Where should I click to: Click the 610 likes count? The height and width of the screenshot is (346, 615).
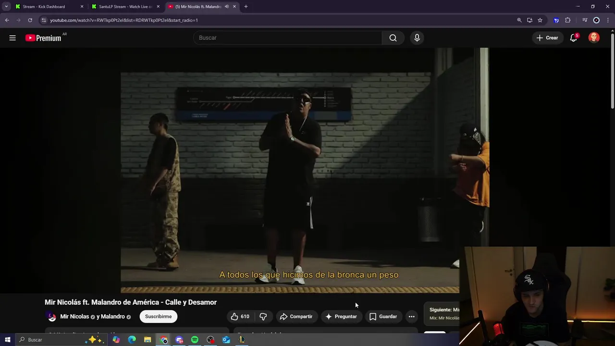click(x=245, y=317)
